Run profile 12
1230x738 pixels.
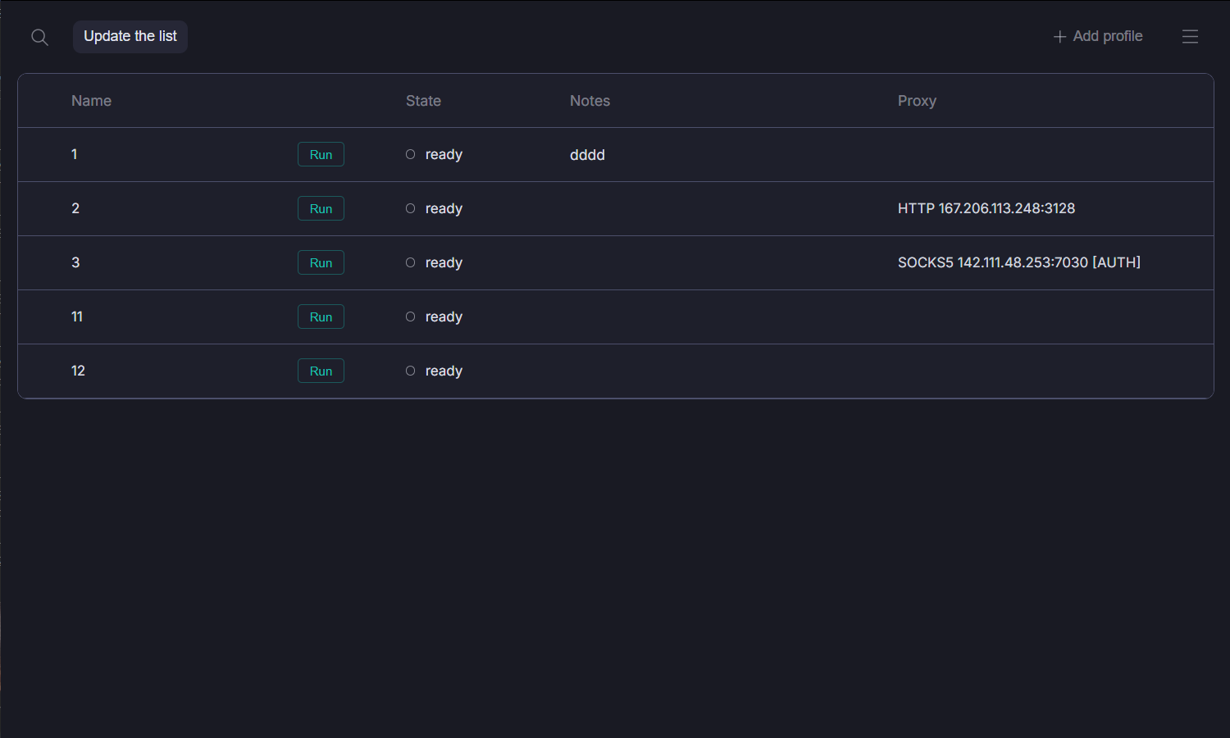[x=321, y=371]
